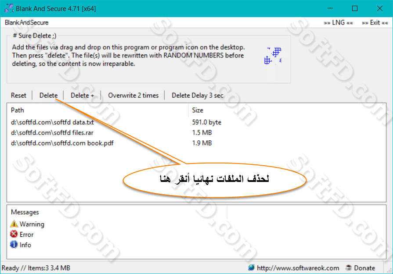Click the Delete + button

click(83, 95)
